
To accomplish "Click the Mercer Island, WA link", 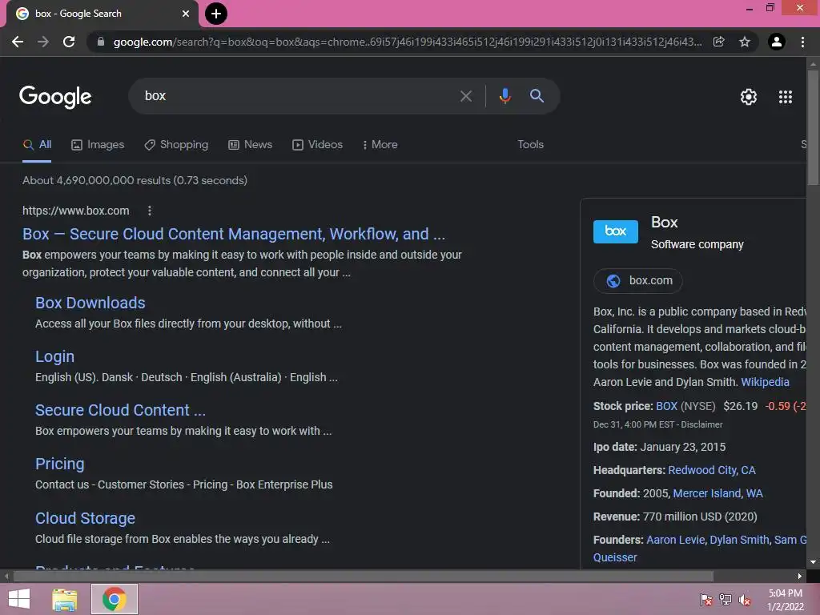I will click(x=717, y=493).
